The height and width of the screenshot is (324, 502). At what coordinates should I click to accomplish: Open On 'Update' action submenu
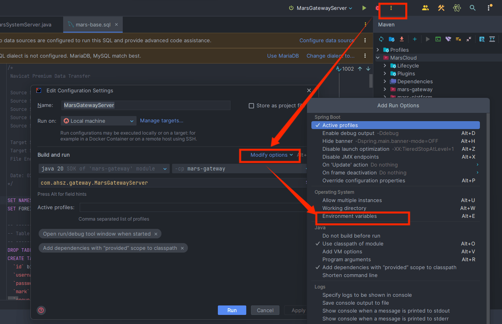[395, 165]
